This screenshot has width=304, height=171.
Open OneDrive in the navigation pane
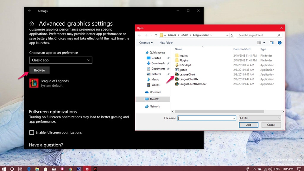pos(153,92)
